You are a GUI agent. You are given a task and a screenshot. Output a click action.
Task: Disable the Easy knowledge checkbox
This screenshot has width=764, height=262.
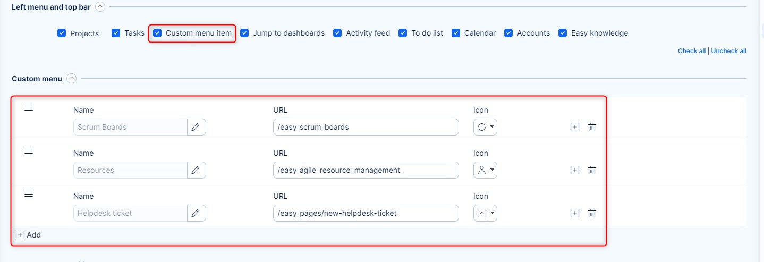pyautogui.click(x=563, y=33)
